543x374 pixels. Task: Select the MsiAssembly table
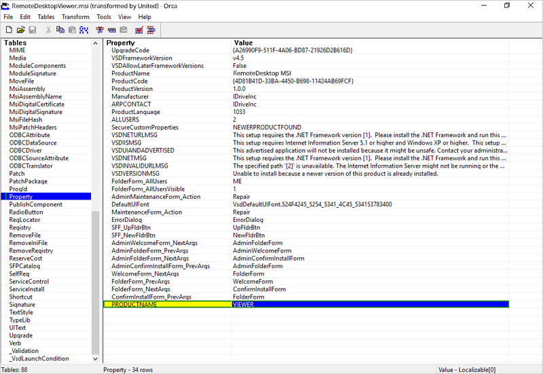click(27, 89)
